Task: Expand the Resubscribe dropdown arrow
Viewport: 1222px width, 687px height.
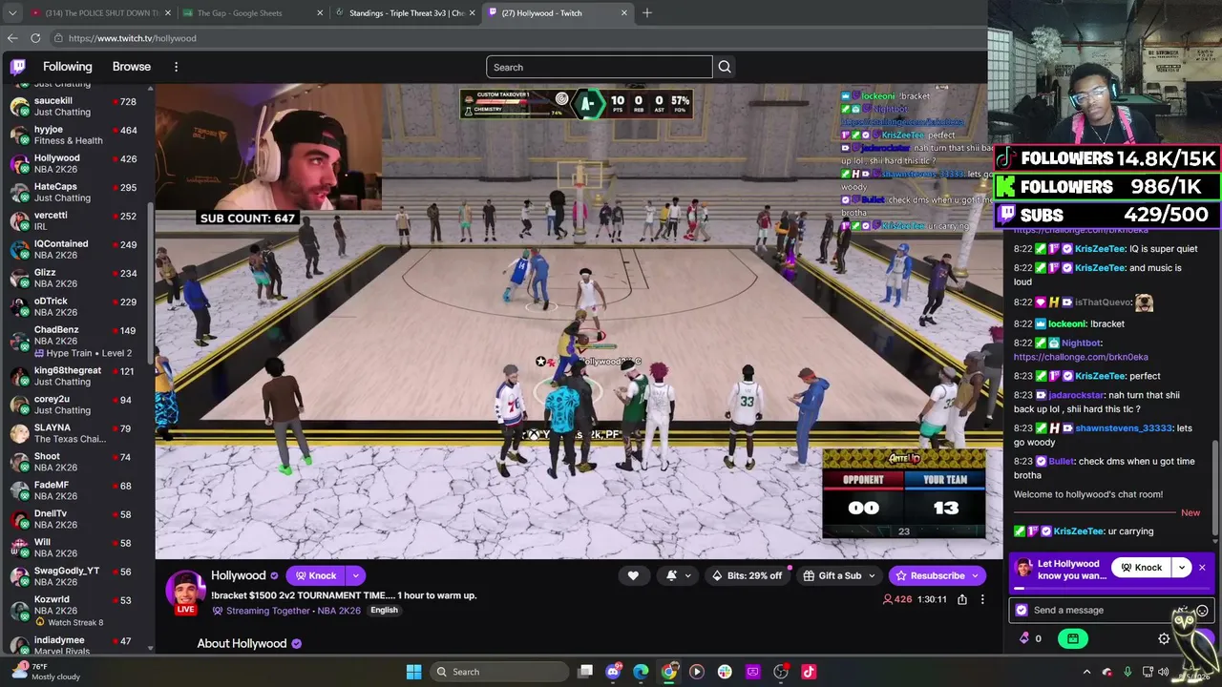Action: pyautogui.click(x=975, y=575)
